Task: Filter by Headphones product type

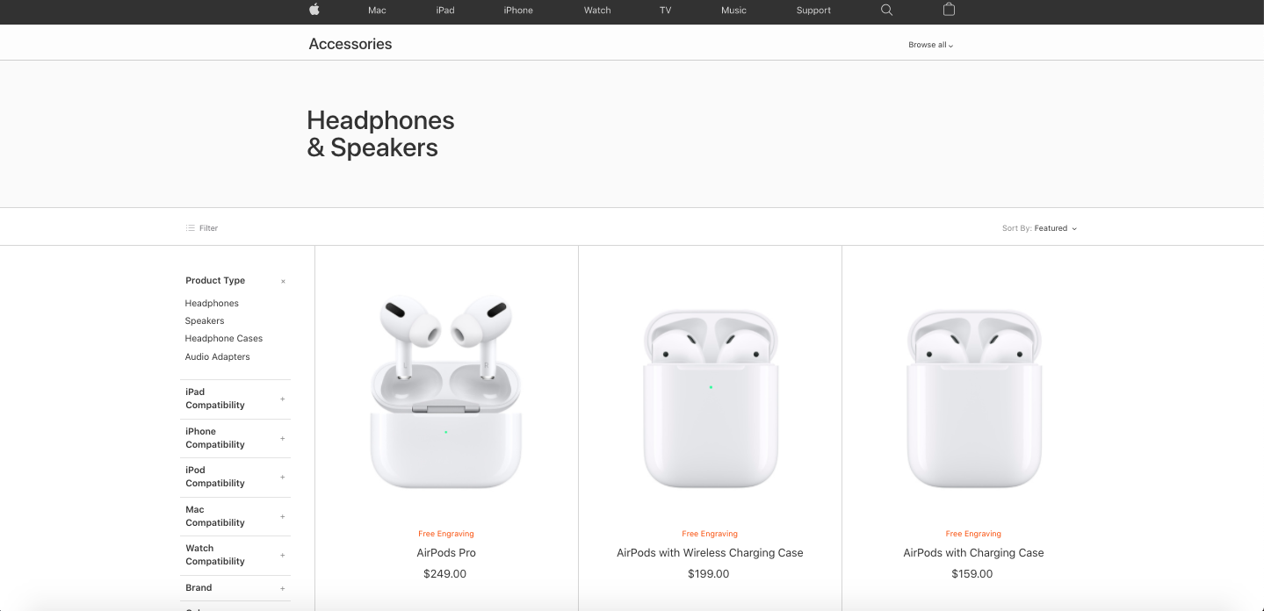Action: click(x=212, y=304)
